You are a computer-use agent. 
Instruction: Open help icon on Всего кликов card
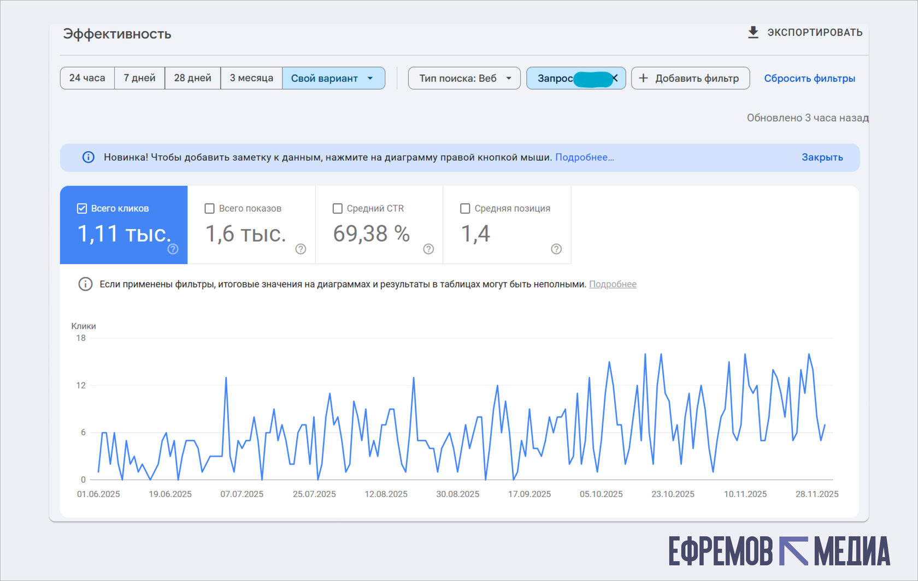[x=173, y=249]
